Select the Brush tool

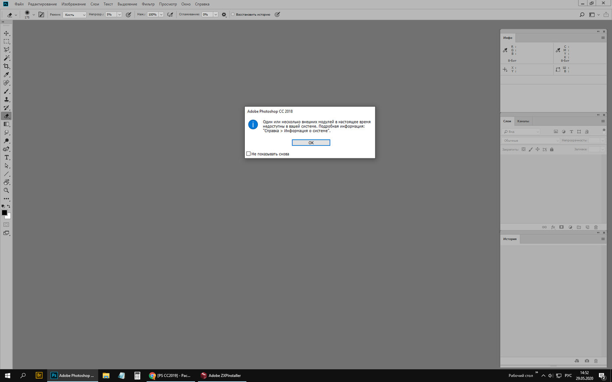[x=7, y=91]
